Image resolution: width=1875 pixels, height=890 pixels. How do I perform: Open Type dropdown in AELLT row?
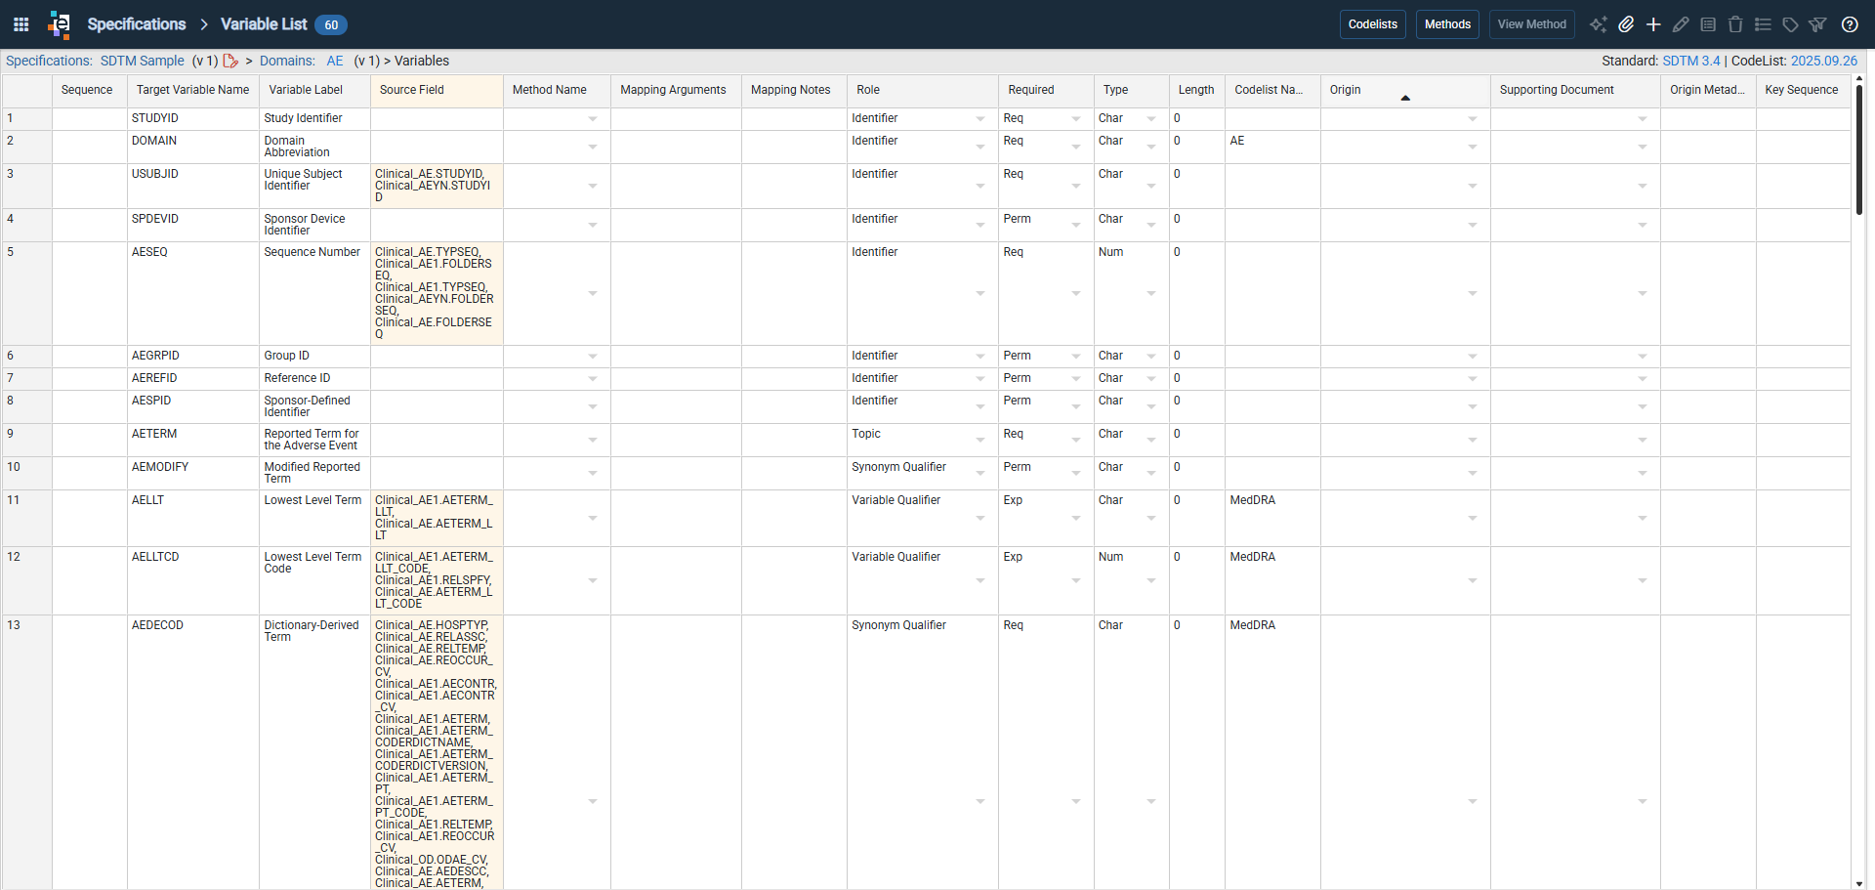1151,518
